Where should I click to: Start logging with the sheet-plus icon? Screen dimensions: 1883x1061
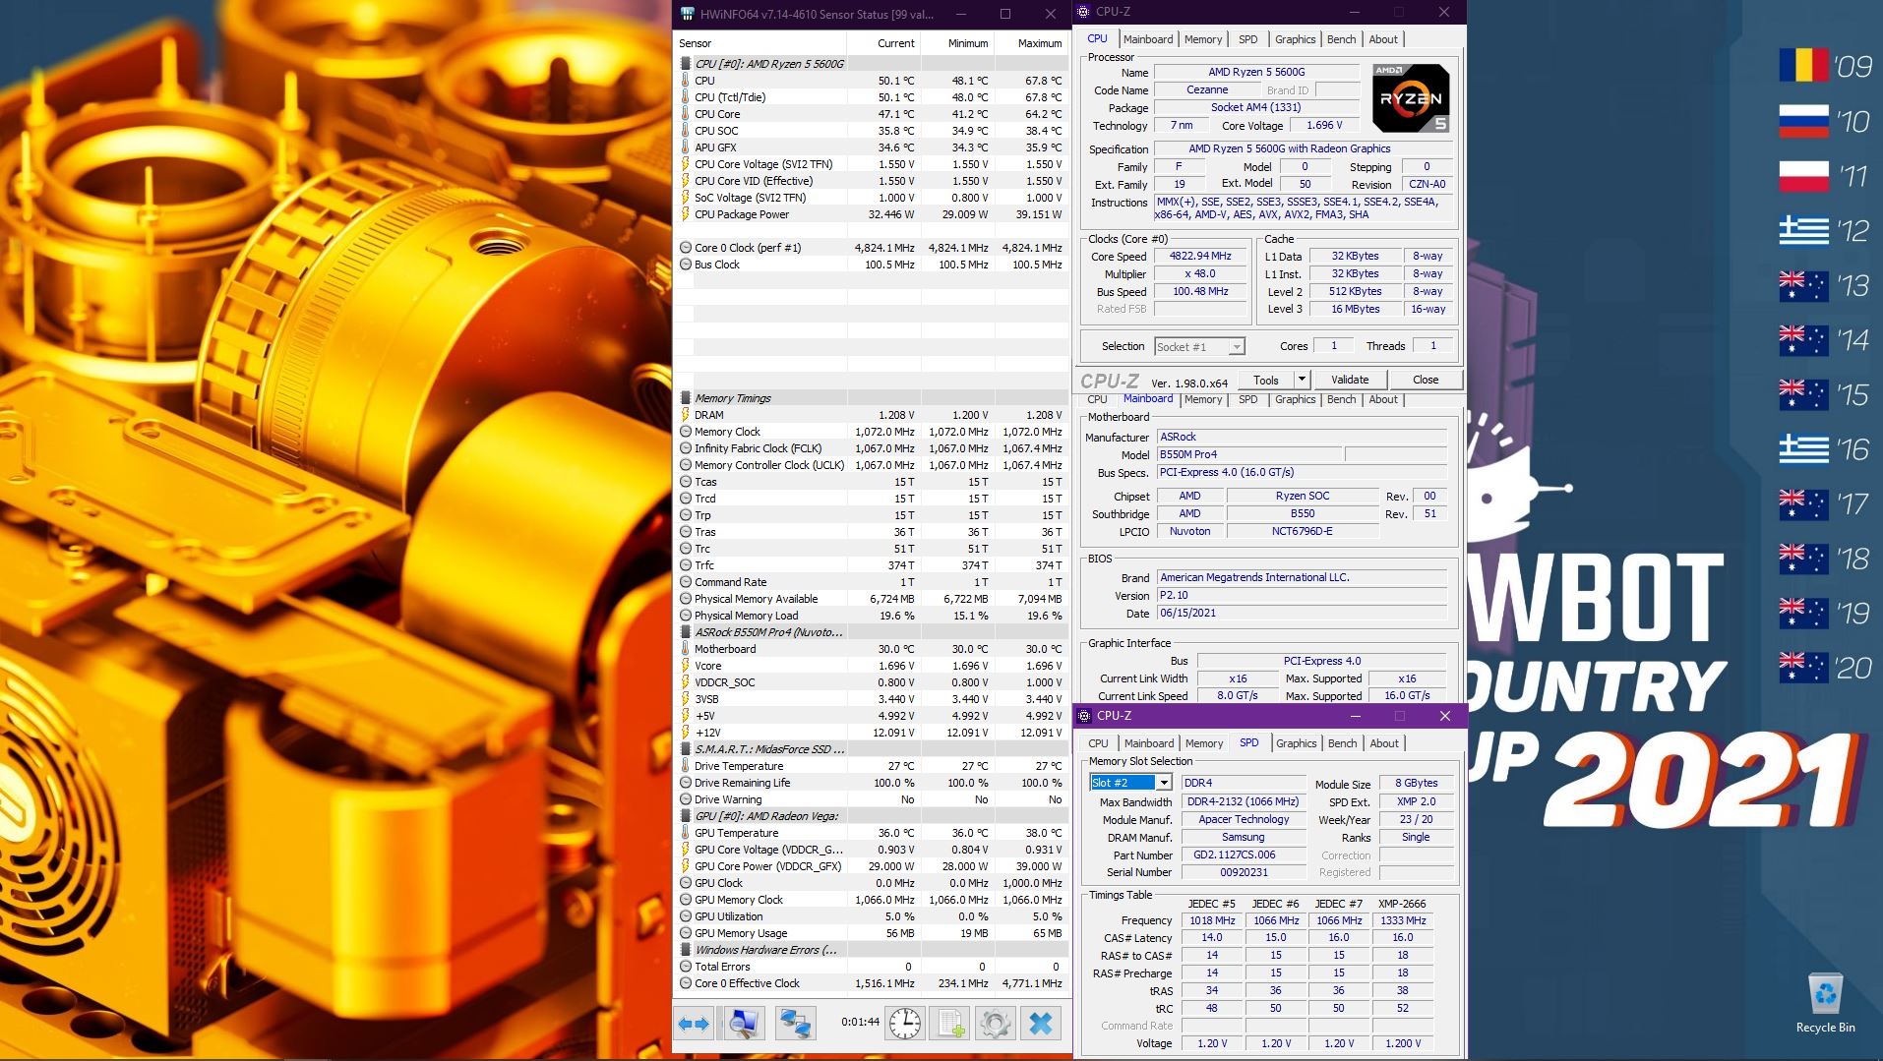click(x=950, y=1024)
